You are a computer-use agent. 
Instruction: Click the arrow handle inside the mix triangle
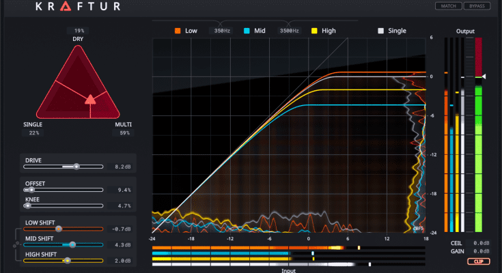[x=89, y=100]
